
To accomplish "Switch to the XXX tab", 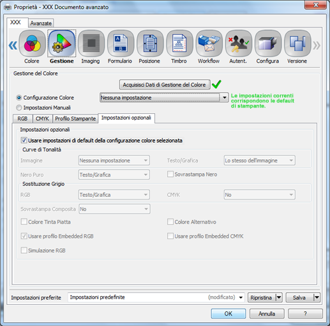I will coord(17,22).
